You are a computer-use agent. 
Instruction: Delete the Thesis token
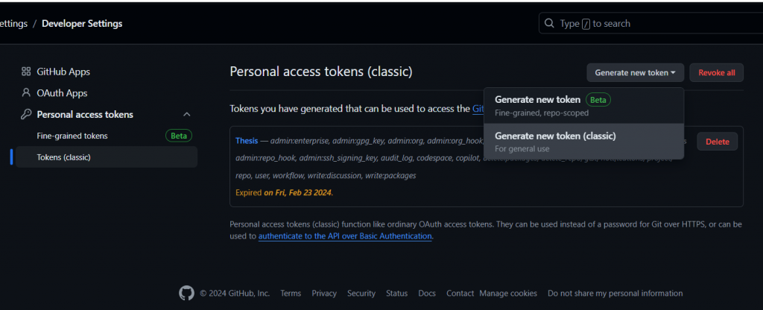click(x=718, y=142)
